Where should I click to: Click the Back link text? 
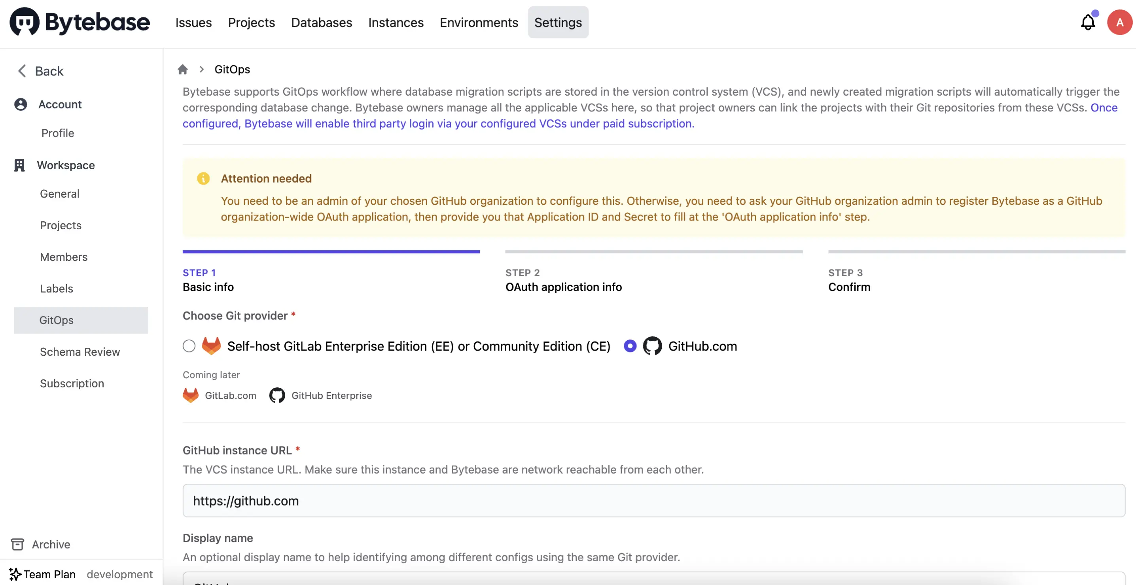click(49, 71)
